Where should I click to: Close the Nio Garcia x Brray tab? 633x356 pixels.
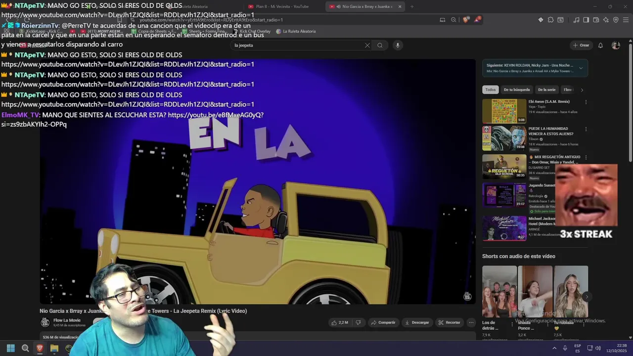coord(400,6)
